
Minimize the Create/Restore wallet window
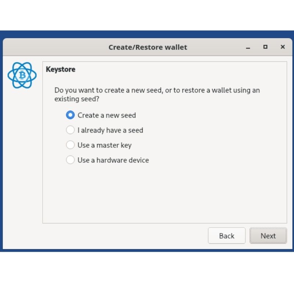tap(248, 47)
